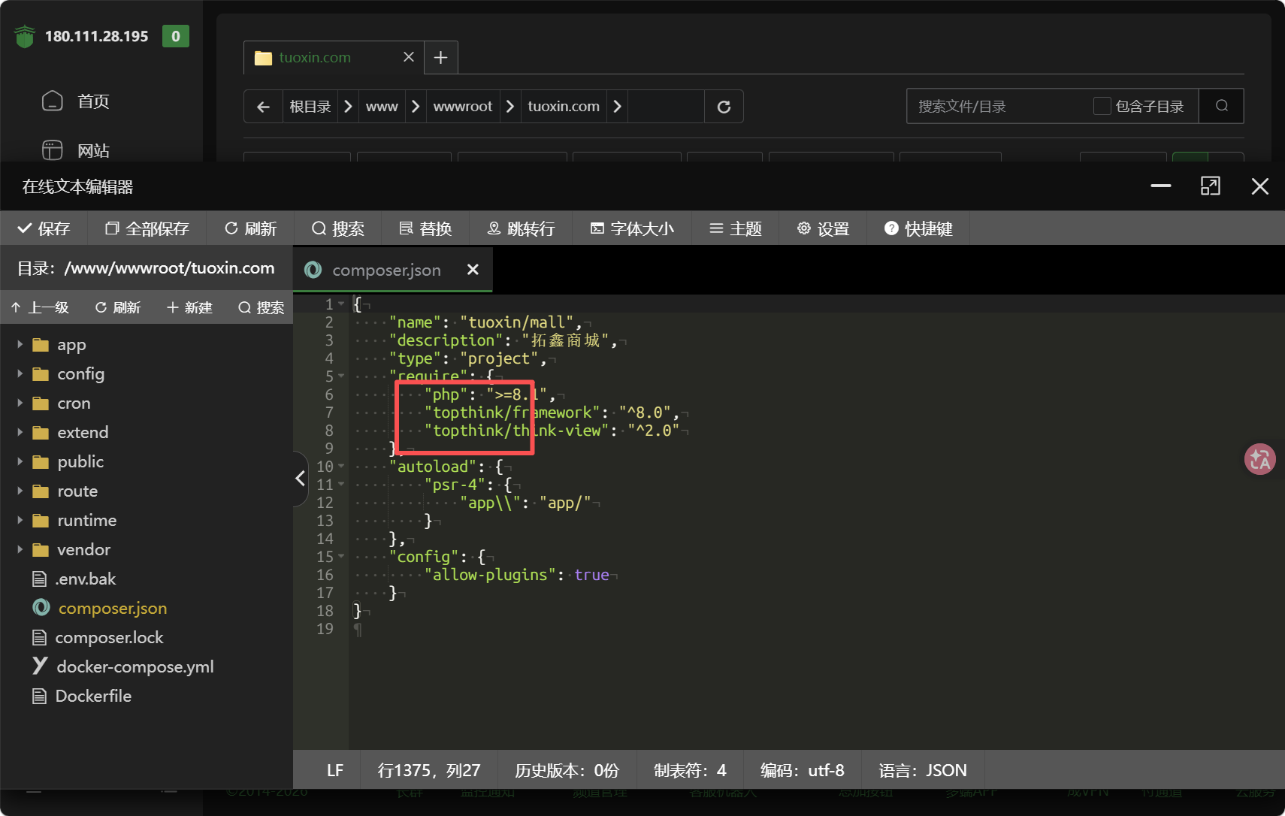This screenshot has width=1285, height=816.
Task: Open 替换 replace tool
Action: coord(425,228)
